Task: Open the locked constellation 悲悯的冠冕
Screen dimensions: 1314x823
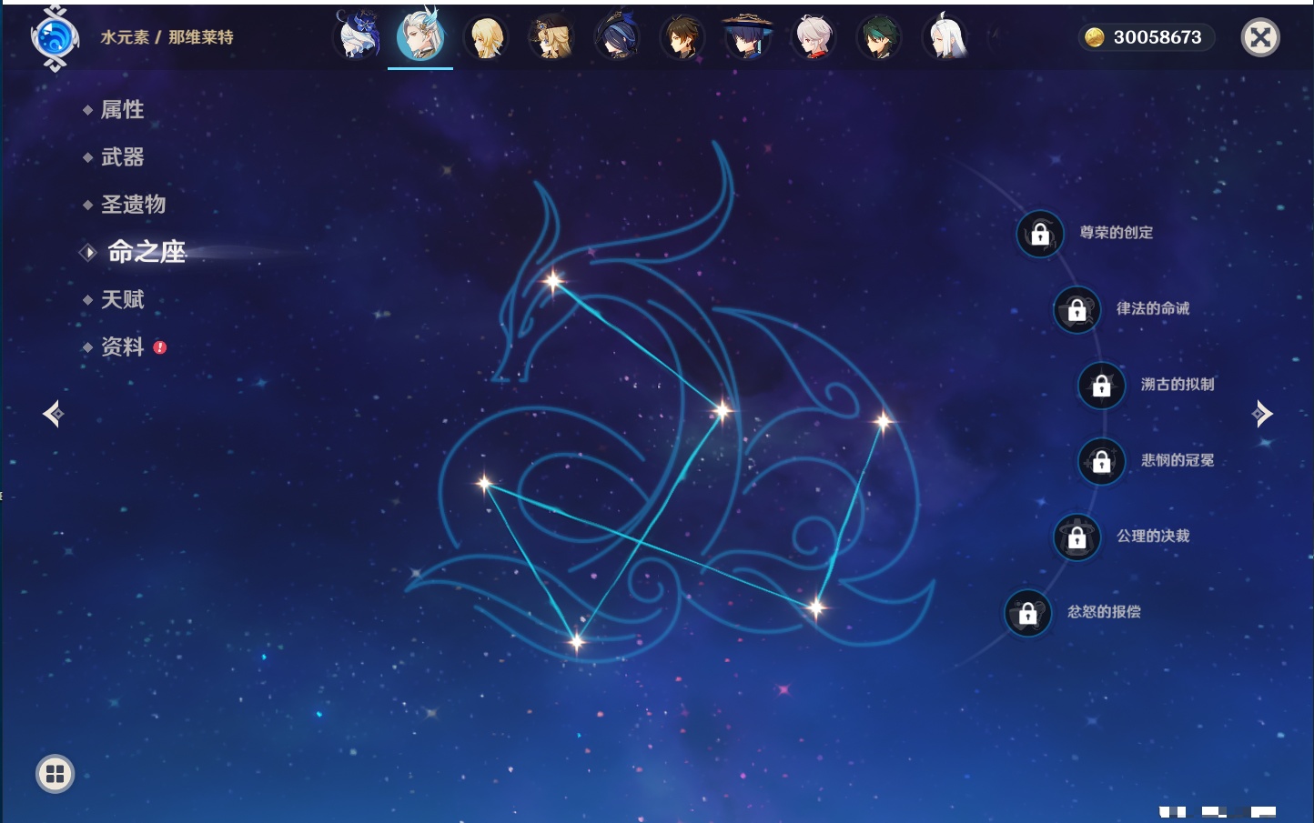Action: tap(1102, 461)
